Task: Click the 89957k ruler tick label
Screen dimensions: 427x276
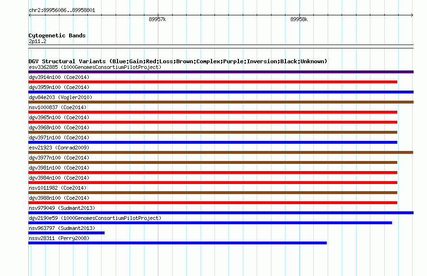Action: 157,19
